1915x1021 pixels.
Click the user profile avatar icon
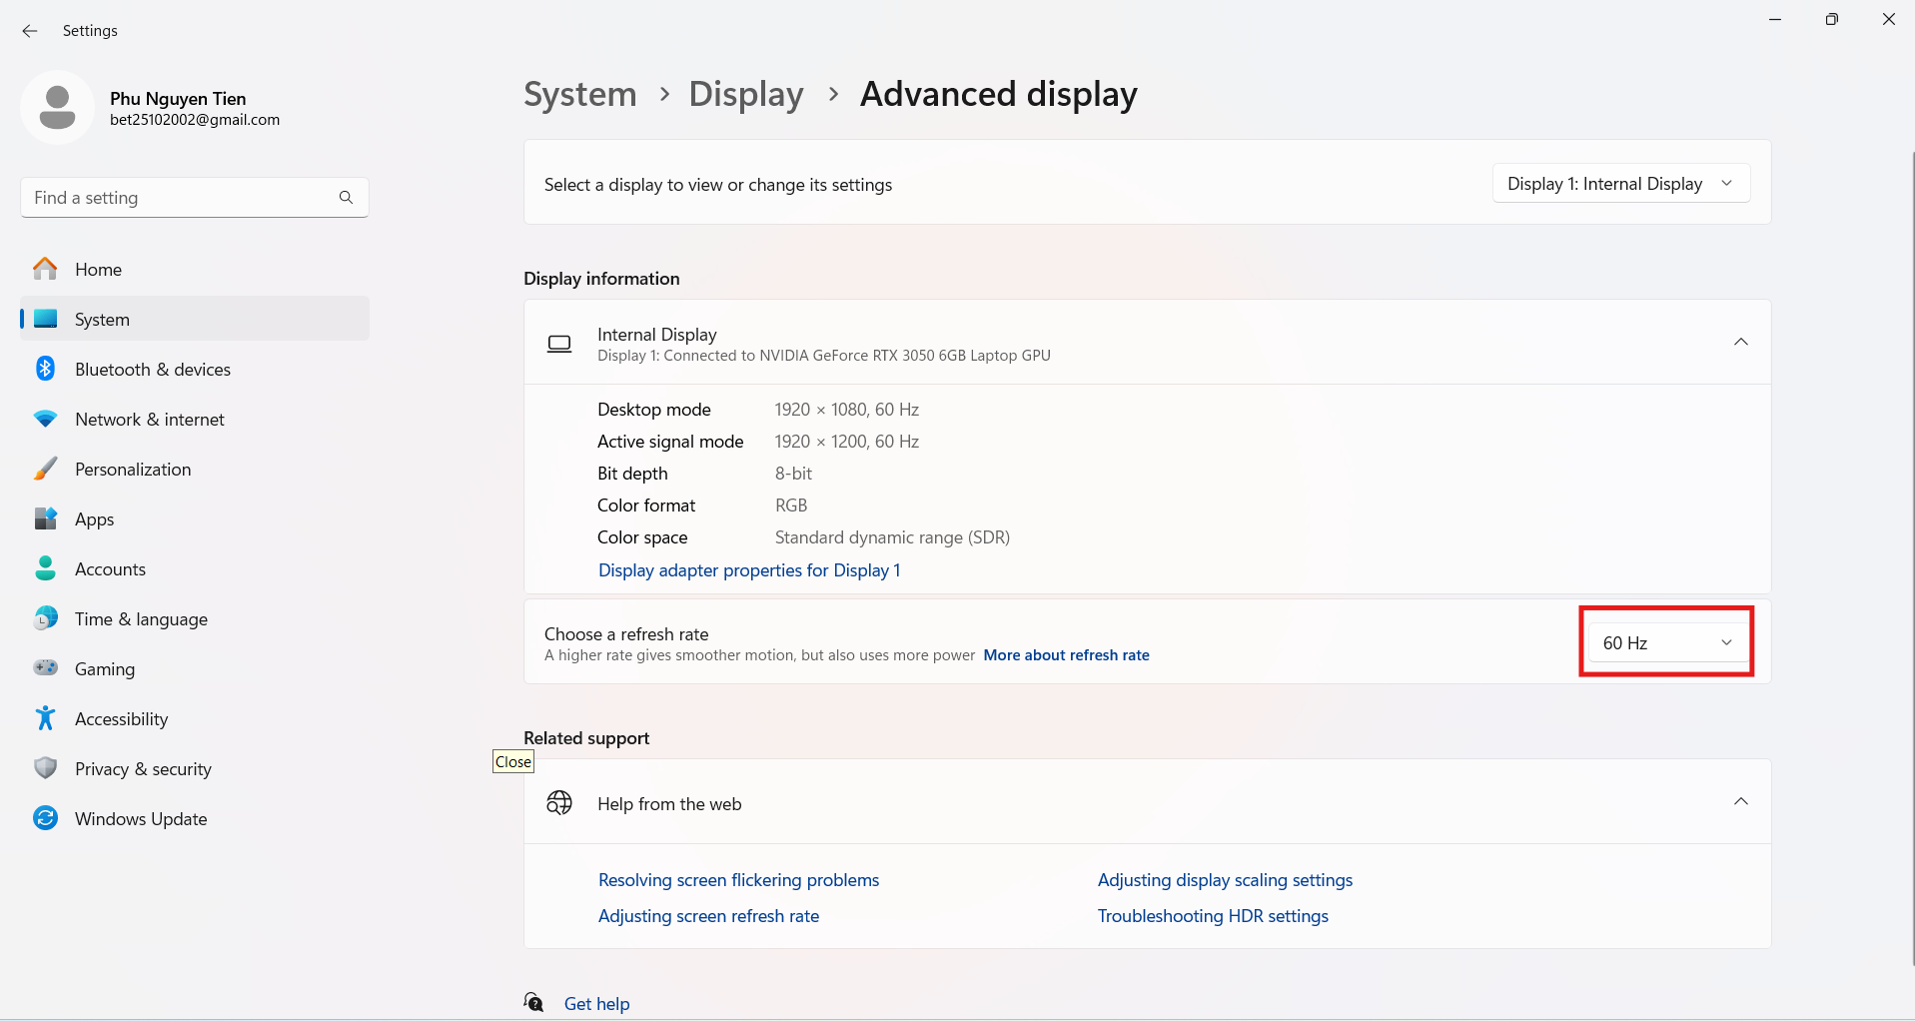[57, 107]
